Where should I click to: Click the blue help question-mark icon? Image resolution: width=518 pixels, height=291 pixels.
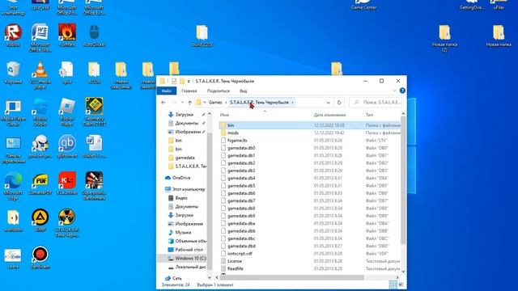click(x=402, y=91)
